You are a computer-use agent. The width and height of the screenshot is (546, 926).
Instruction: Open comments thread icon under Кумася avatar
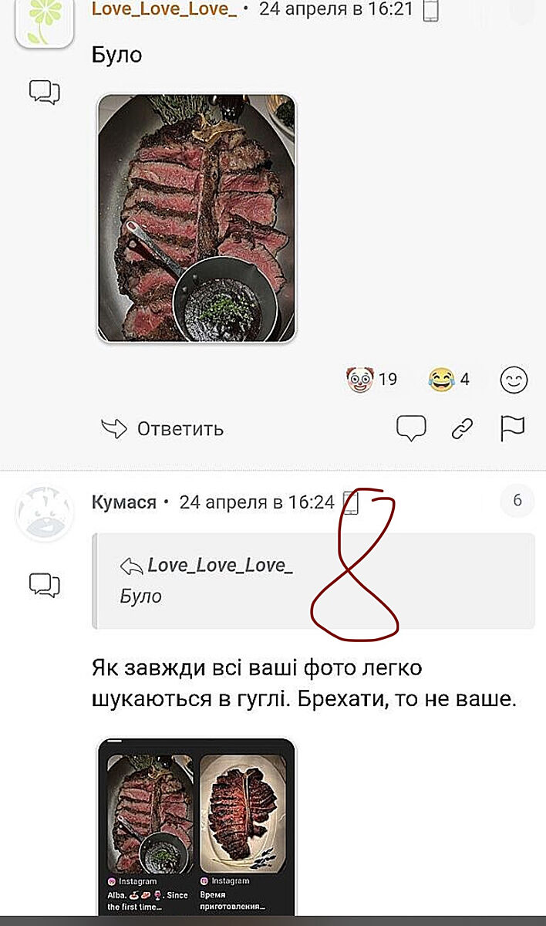45,586
